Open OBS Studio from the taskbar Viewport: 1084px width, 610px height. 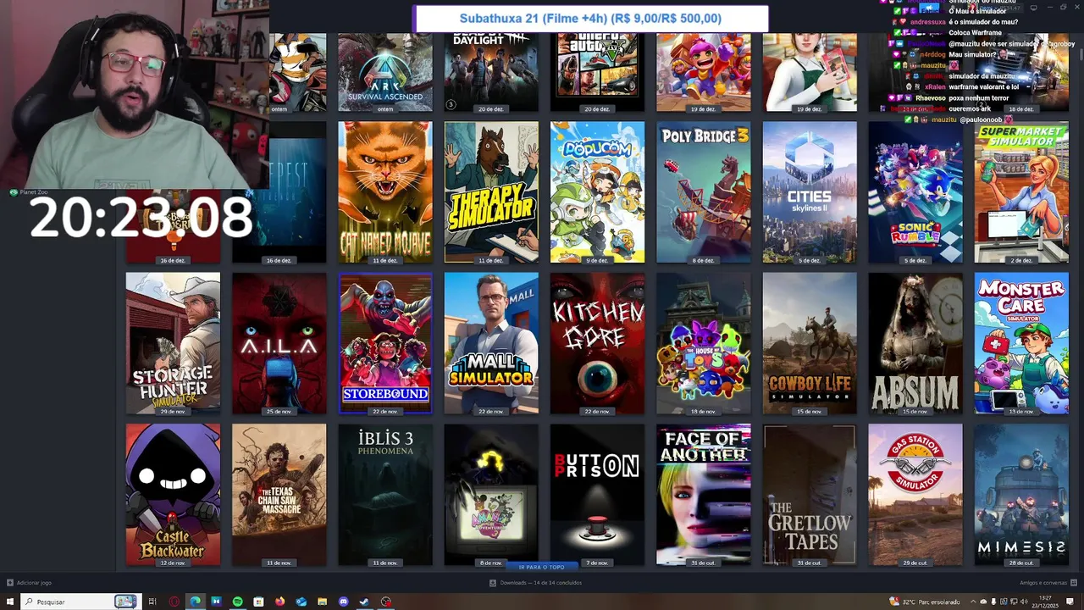pos(386,602)
